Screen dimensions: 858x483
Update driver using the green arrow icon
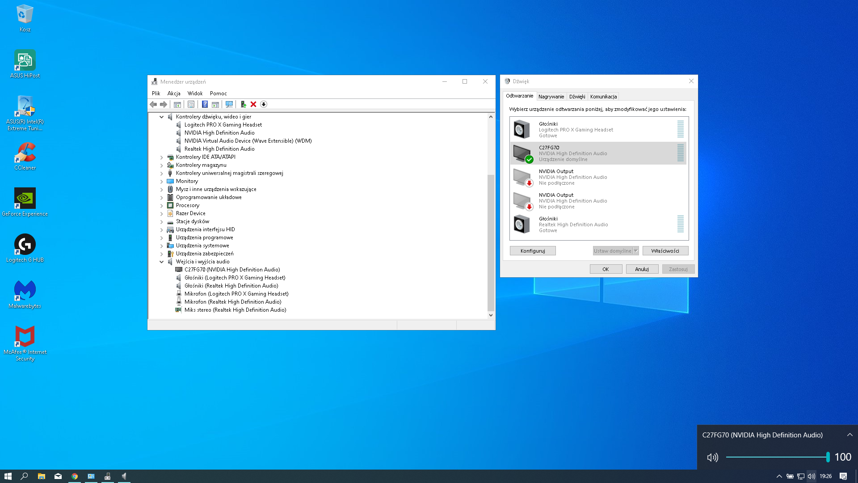click(243, 104)
